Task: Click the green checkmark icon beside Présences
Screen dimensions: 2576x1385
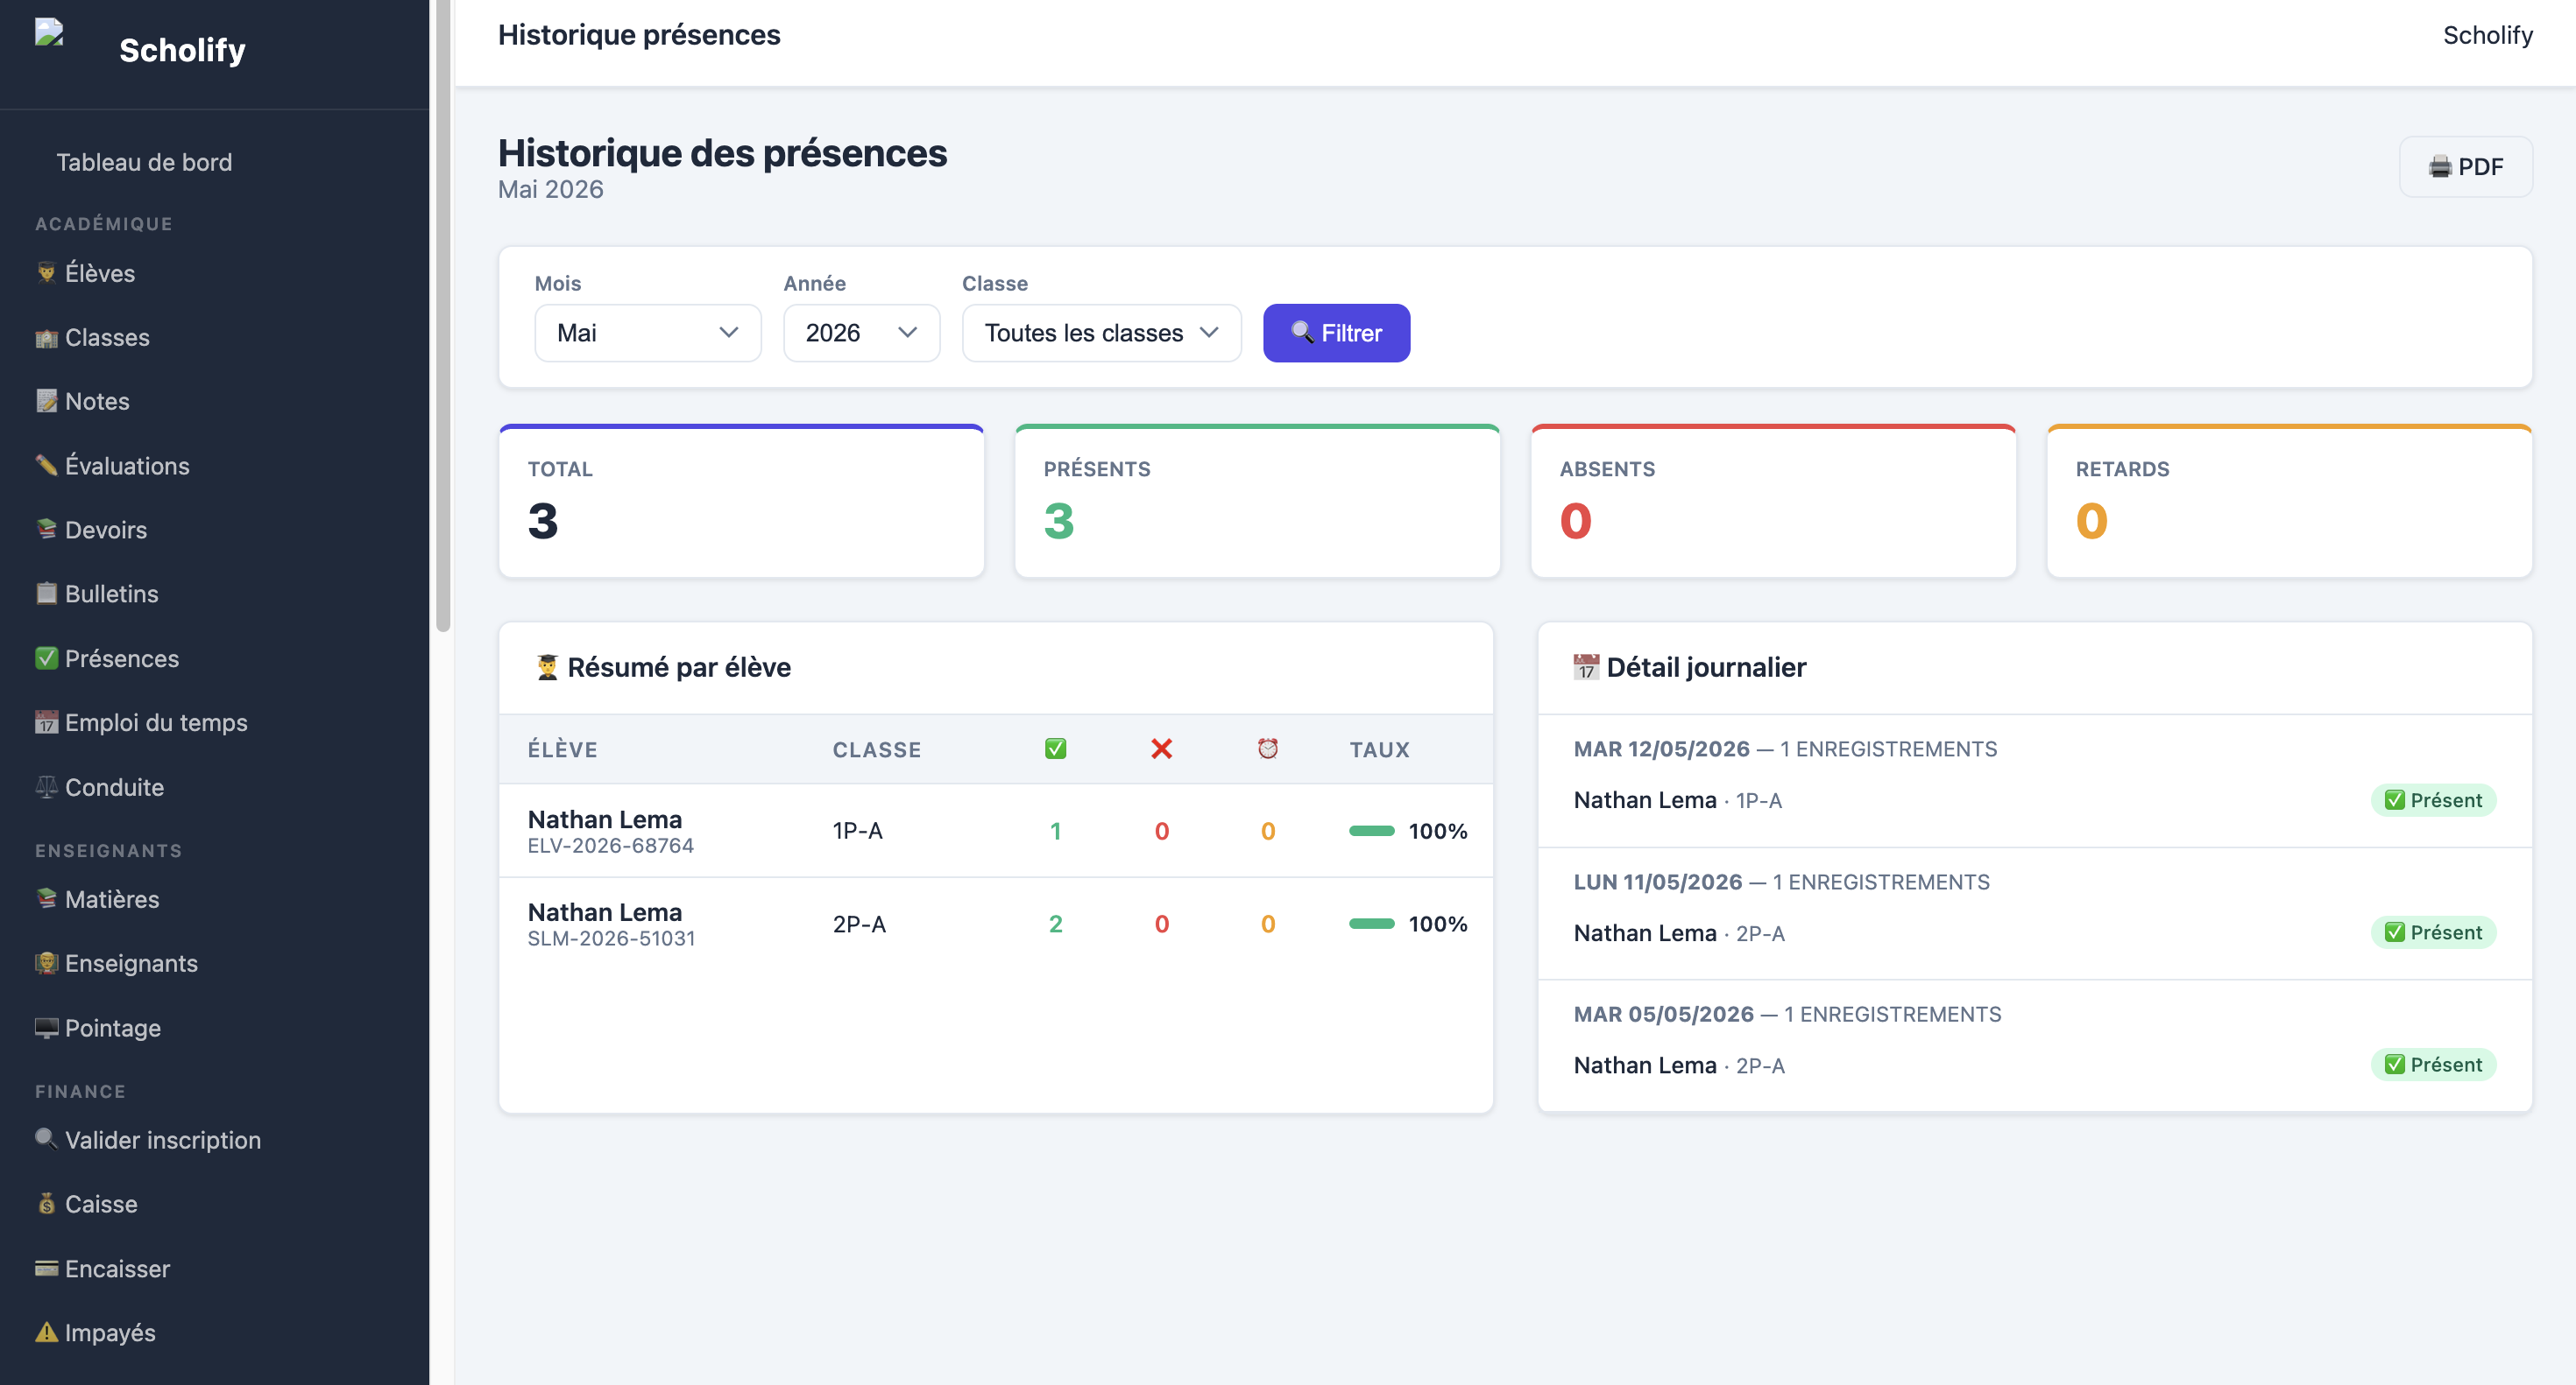Action: click(x=46, y=658)
